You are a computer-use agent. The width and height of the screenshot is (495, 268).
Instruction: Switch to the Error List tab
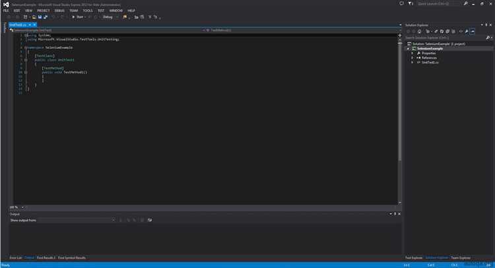(x=15, y=257)
